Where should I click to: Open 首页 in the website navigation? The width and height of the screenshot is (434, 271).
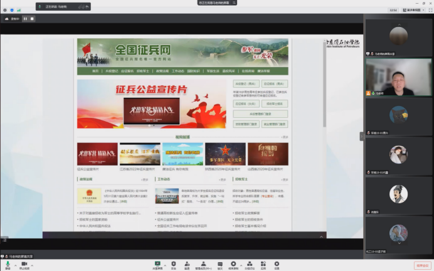[95, 71]
